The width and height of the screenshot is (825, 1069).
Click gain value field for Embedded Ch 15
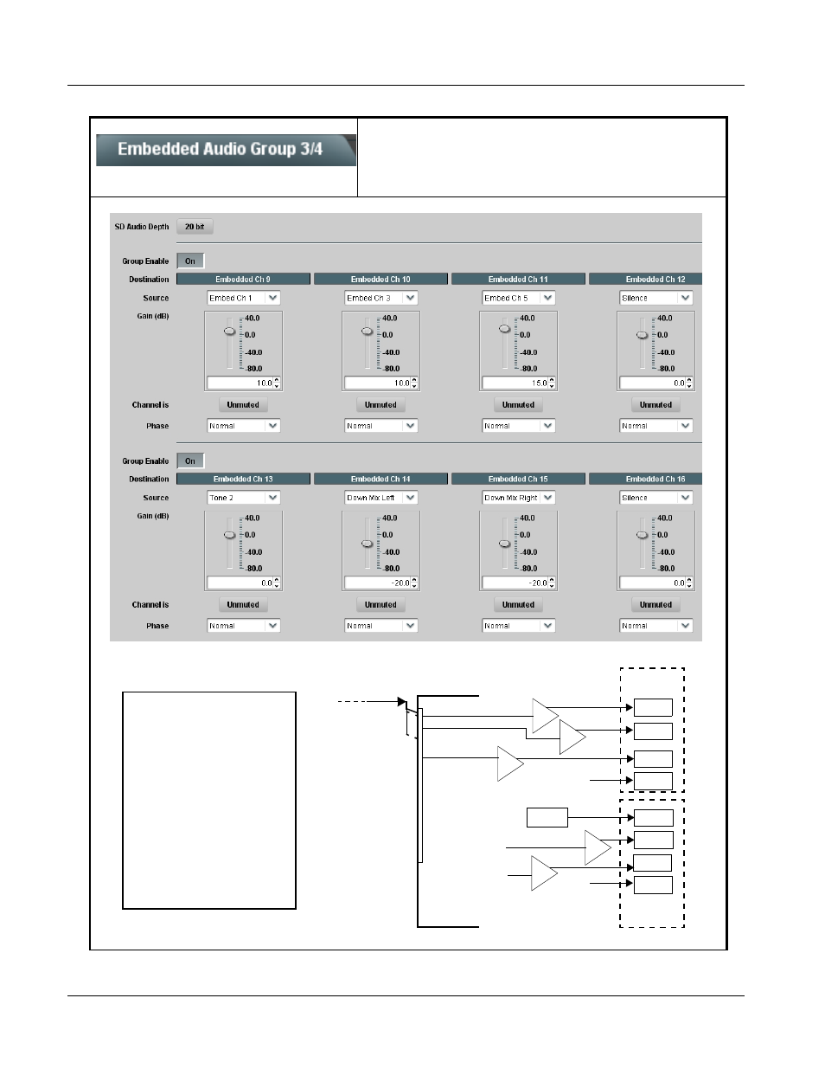coord(515,583)
